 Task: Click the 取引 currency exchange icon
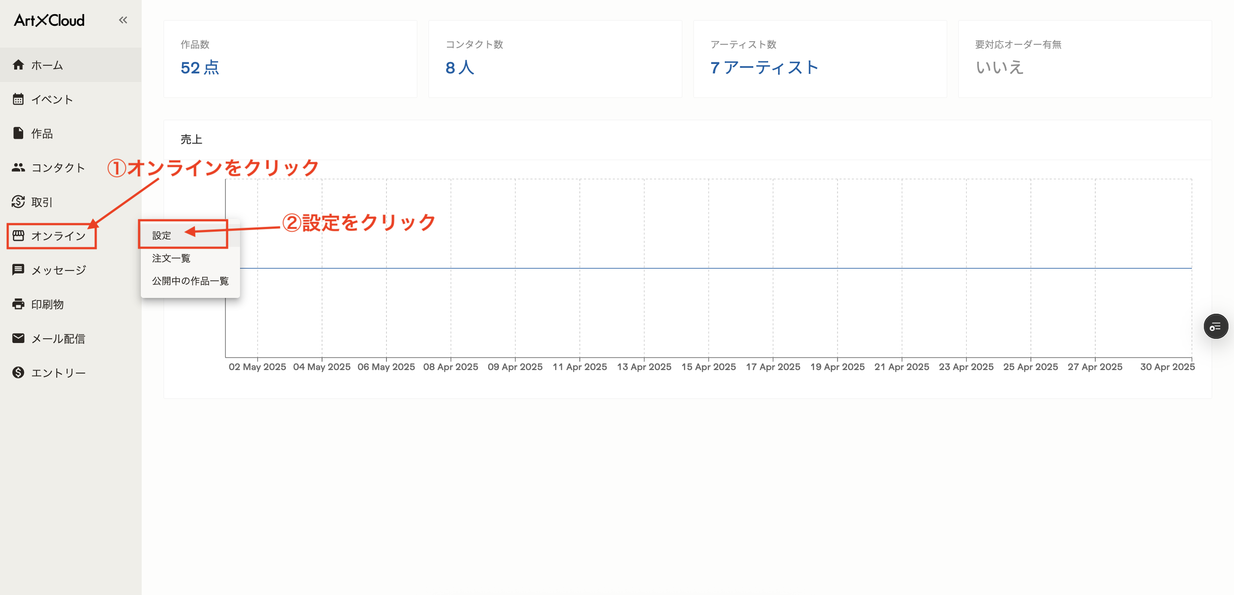[x=18, y=202]
